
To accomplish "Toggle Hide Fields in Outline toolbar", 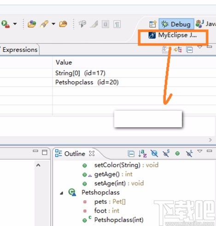I will 154,154.
